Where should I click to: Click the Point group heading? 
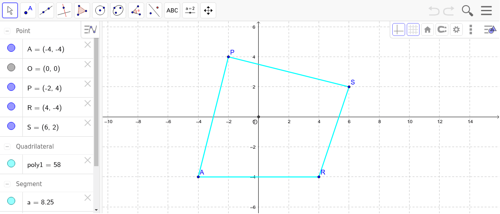[x=23, y=31]
